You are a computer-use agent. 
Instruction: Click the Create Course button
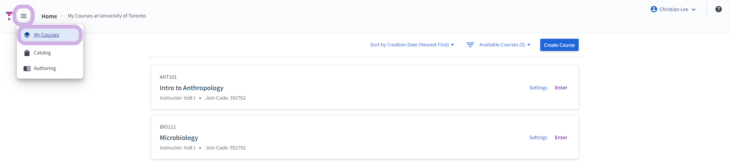pyautogui.click(x=559, y=45)
